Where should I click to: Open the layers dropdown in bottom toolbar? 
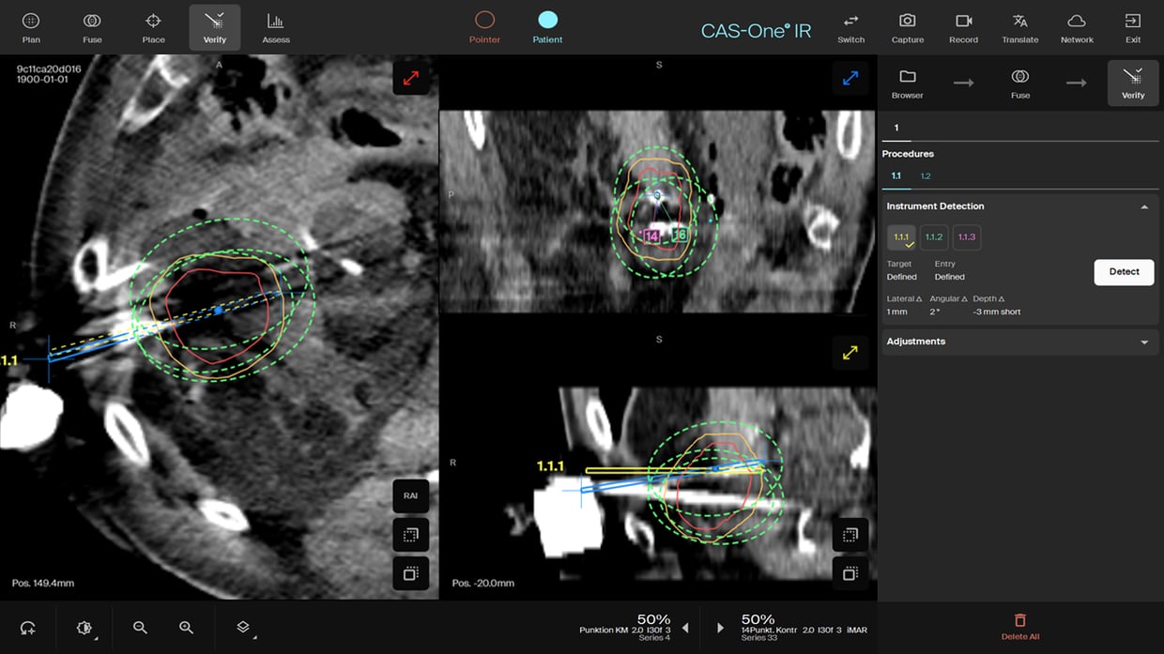point(243,628)
